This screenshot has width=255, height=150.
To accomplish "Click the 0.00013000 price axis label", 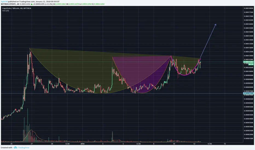I will pyautogui.click(x=249, y=48).
